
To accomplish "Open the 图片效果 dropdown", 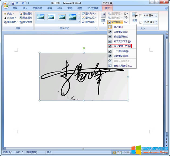I will [89, 22].
